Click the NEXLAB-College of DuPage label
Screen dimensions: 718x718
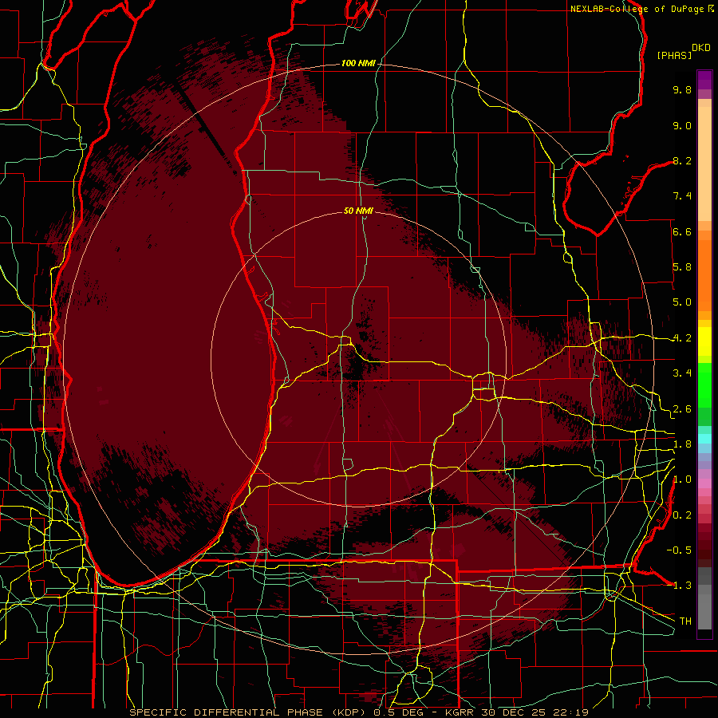pos(638,9)
